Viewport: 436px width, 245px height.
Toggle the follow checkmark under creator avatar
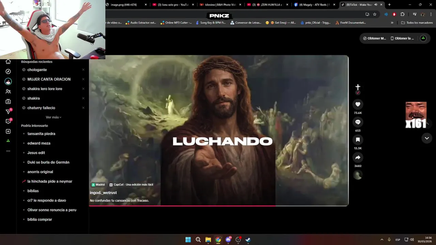click(x=358, y=93)
